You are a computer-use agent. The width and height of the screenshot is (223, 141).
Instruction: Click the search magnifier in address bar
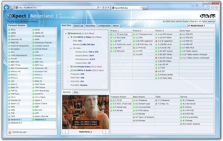[x=98, y=7]
